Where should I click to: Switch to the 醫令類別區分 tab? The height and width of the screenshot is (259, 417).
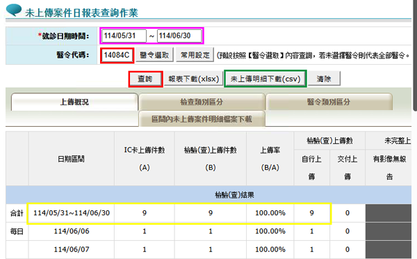pyautogui.click(x=329, y=102)
